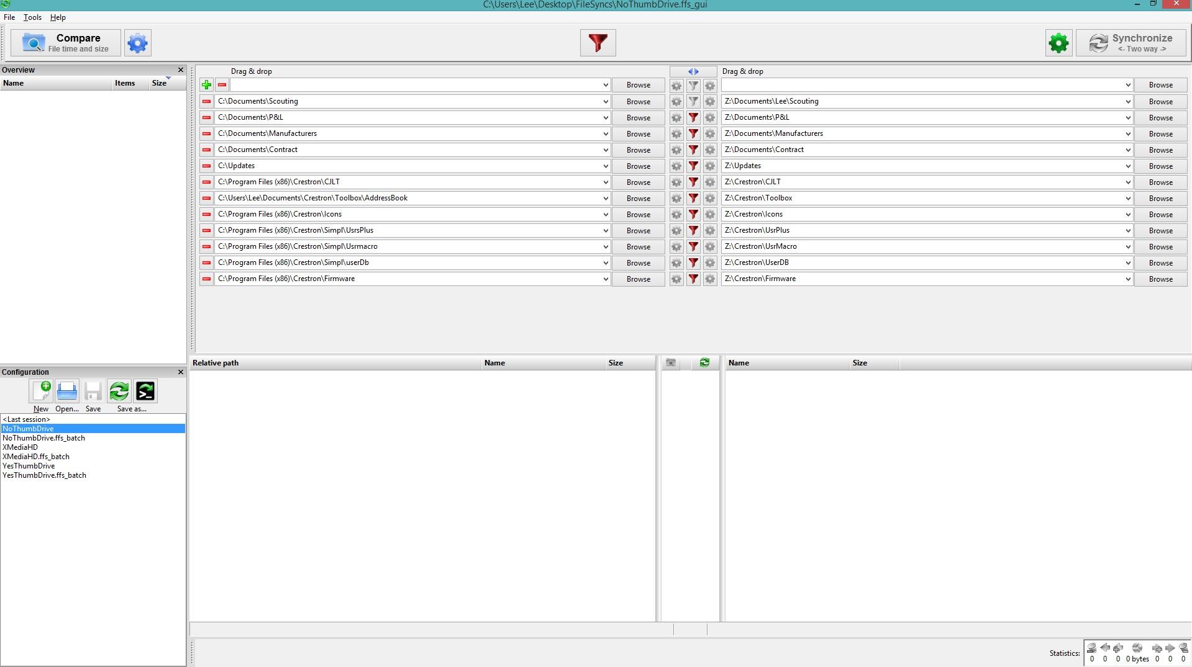
Task: Click the category view icon in middle grid
Action: coord(671,363)
